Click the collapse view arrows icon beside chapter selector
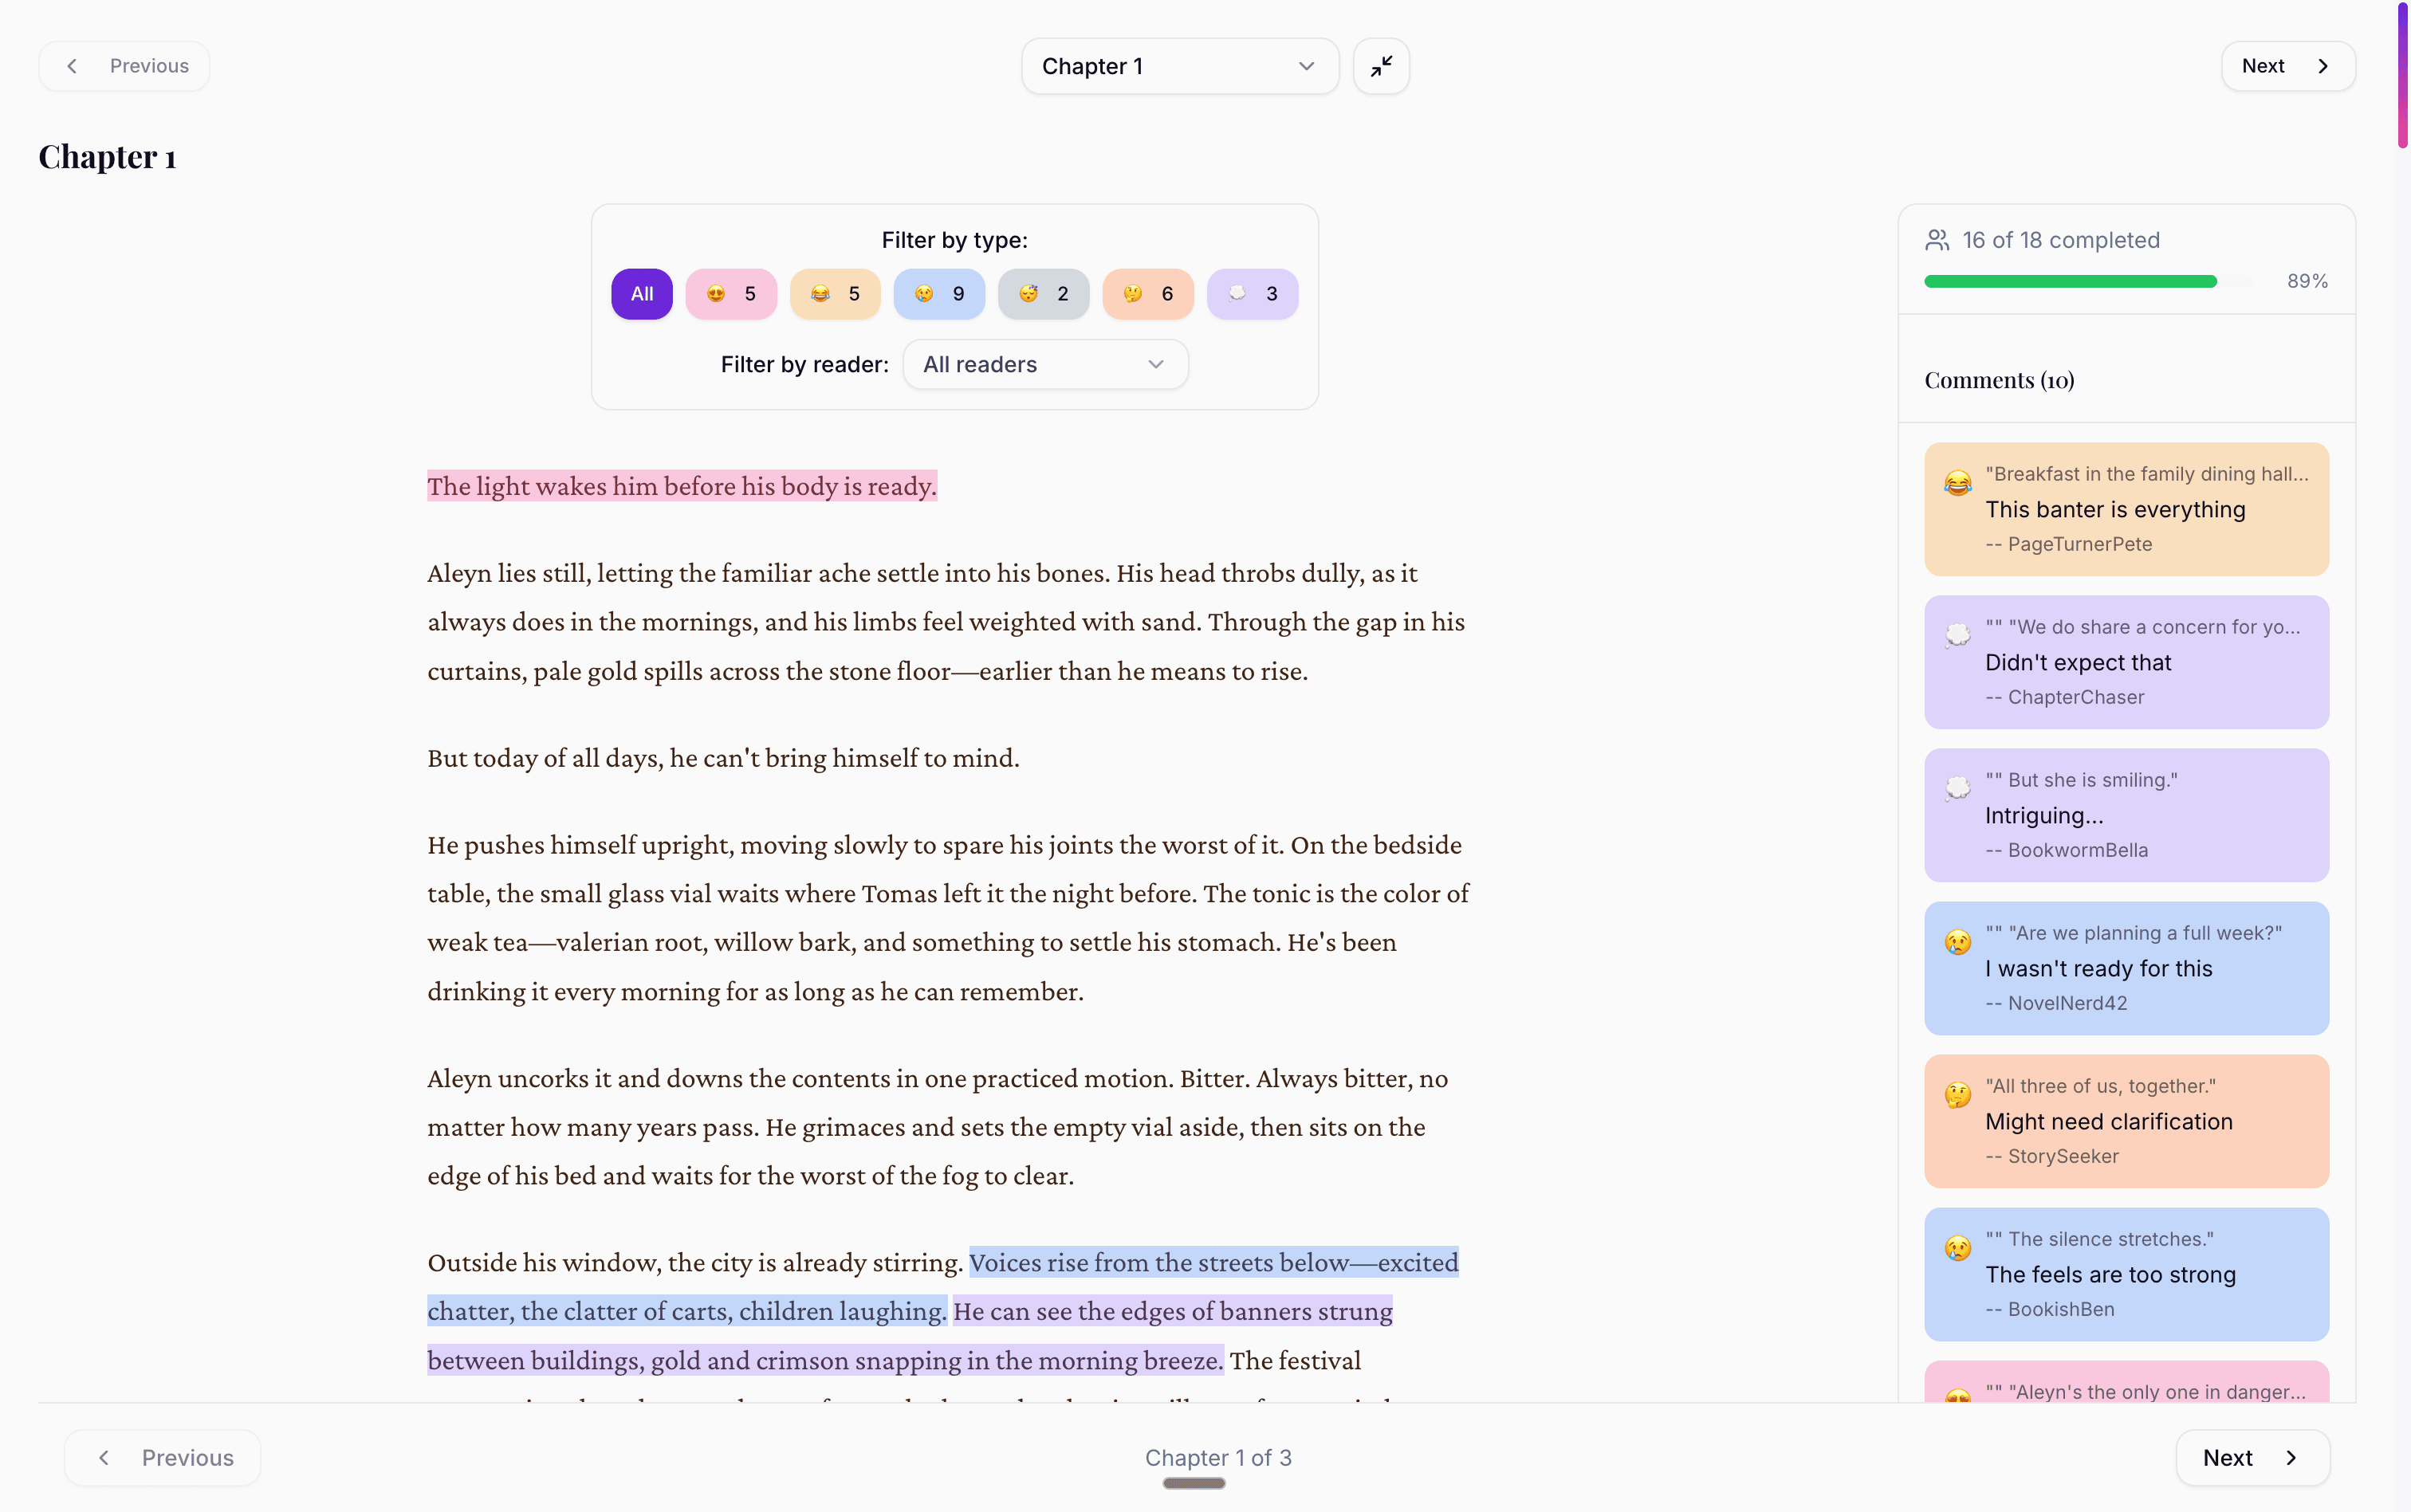2411x1512 pixels. pyautogui.click(x=1380, y=65)
